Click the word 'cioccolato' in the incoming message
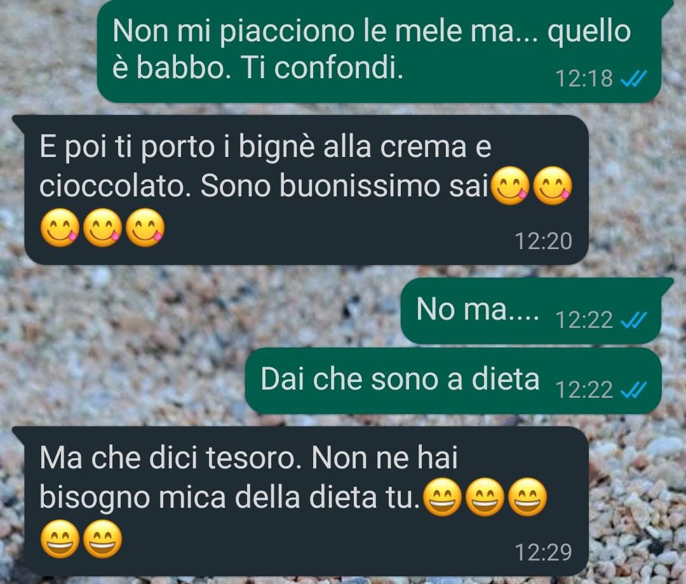The width and height of the screenshot is (686, 584). point(115,186)
